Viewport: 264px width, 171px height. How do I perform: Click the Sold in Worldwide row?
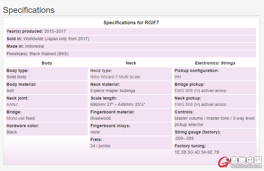pos(48,39)
